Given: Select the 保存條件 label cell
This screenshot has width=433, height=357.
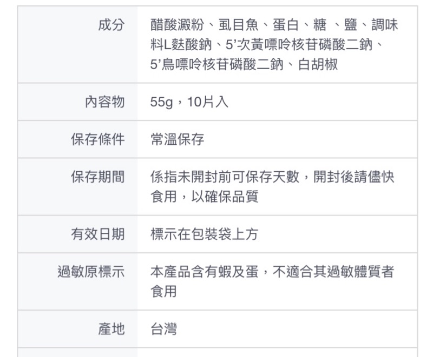Looking at the screenshot, I should pyautogui.click(x=97, y=140).
